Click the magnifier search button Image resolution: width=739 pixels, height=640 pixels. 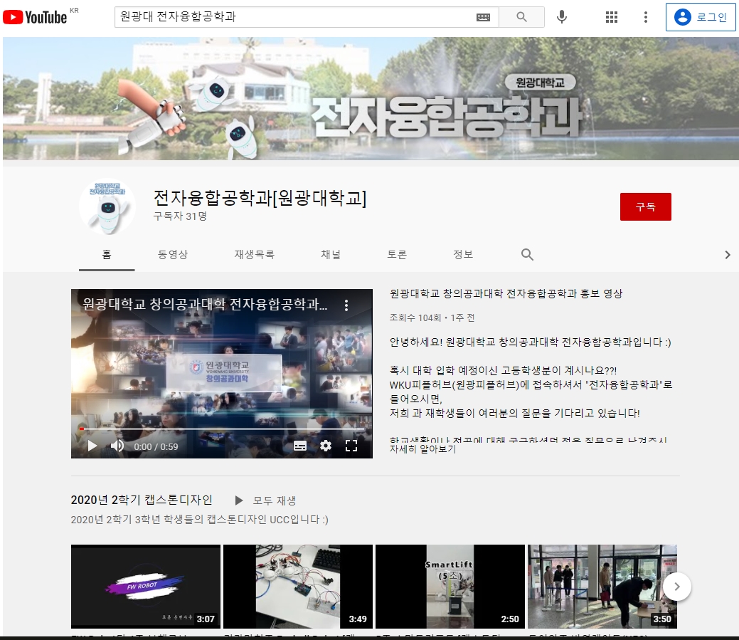(x=521, y=17)
